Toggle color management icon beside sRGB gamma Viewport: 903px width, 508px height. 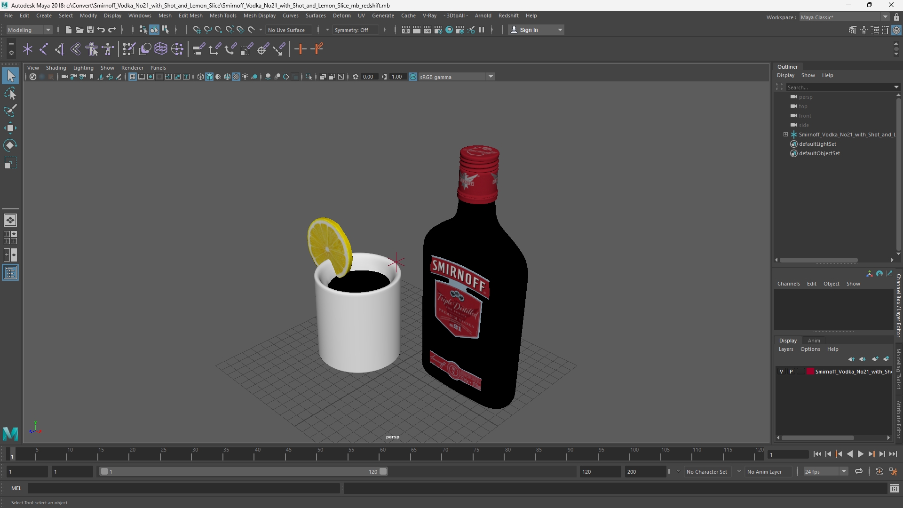pyautogui.click(x=413, y=77)
